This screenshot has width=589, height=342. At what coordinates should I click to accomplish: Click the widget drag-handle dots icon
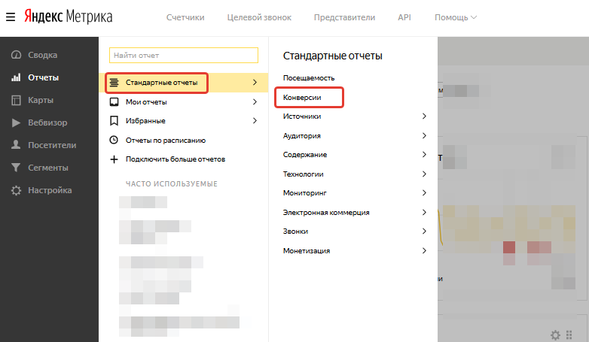click(x=569, y=334)
